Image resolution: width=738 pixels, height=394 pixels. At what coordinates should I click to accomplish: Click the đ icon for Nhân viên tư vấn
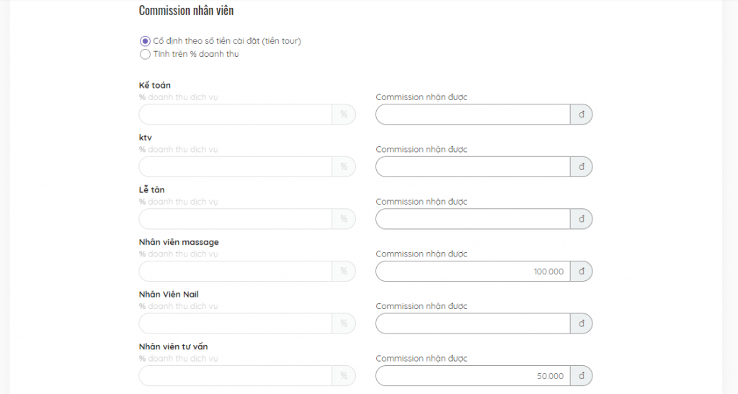pos(582,376)
